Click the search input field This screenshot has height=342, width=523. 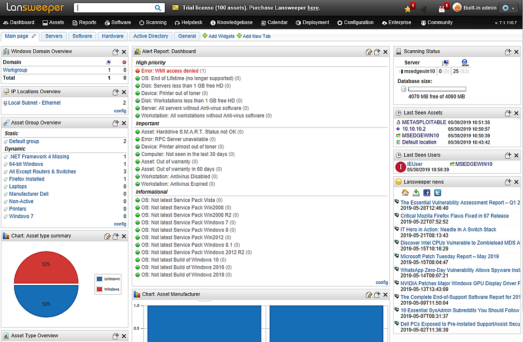pyautogui.click(x=114, y=8)
